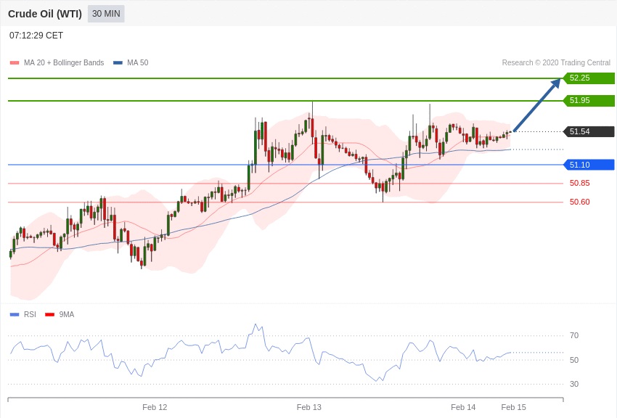The image size is (617, 418).
Task: Click the MA 50 blue legend swatch
Action: pyautogui.click(x=118, y=63)
